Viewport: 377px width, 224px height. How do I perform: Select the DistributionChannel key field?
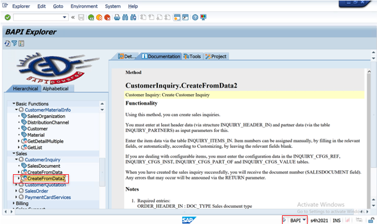tap(48, 122)
